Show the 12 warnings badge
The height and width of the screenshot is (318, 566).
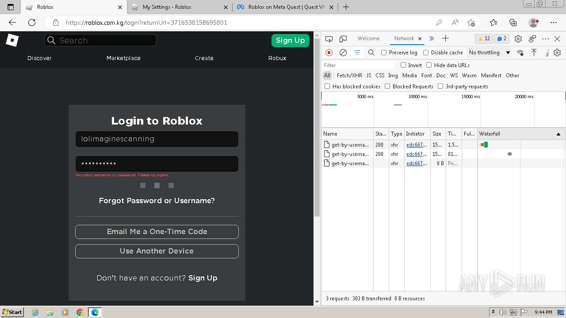pos(484,38)
